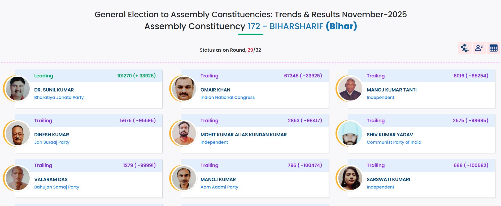The height and width of the screenshot is (206, 501).
Task: Open the round-wise clipboard results icon
Action: point(465,48)
